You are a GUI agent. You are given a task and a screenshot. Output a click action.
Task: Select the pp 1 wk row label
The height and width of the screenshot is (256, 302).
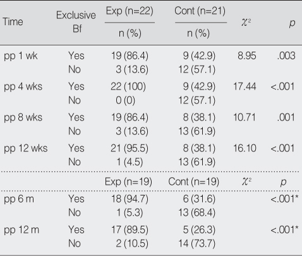coord(21,56)
